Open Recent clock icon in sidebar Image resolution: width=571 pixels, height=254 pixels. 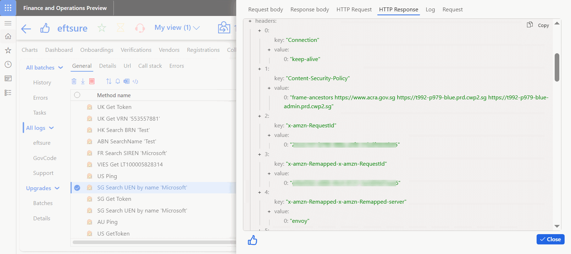[x=8, y=64]
